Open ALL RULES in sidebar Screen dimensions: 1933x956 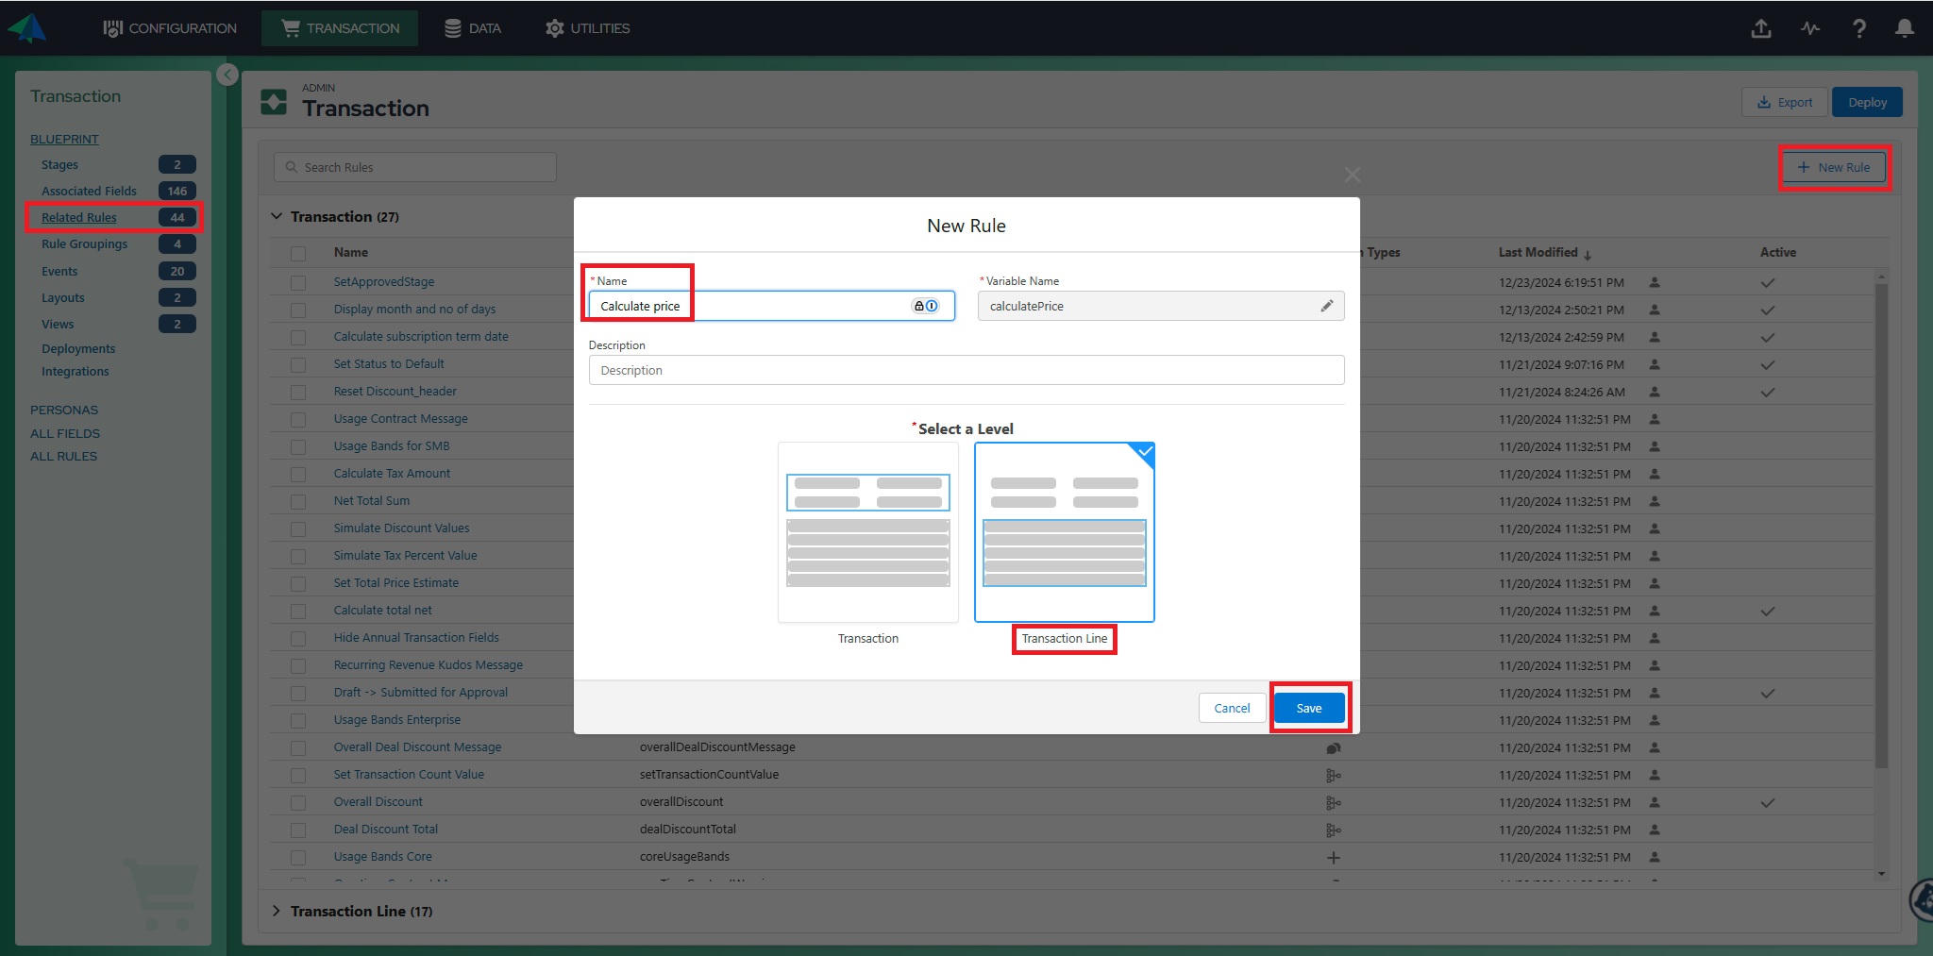[x=63, y=456]
